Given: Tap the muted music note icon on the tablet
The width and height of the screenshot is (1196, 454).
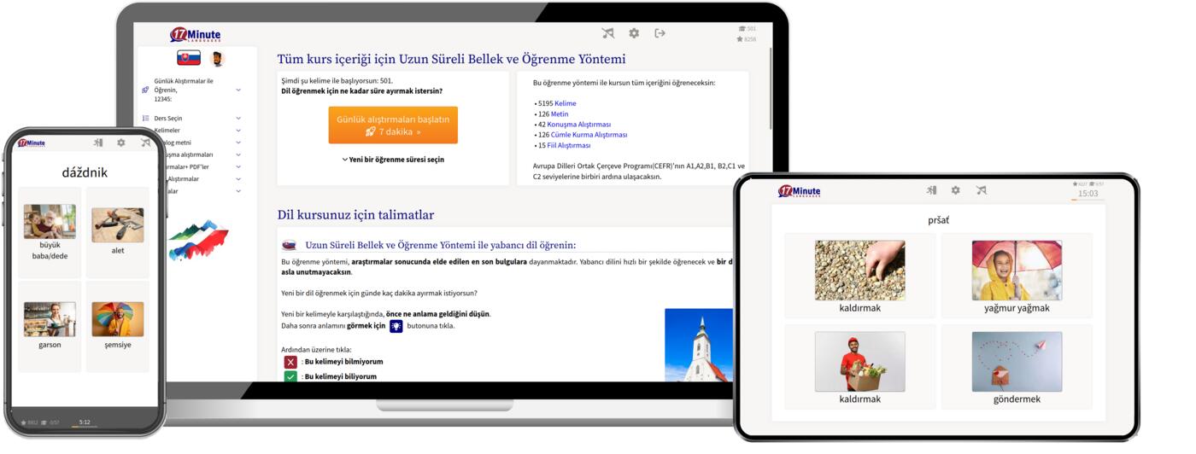Looking at the screenshot, I should coord(982,190).
